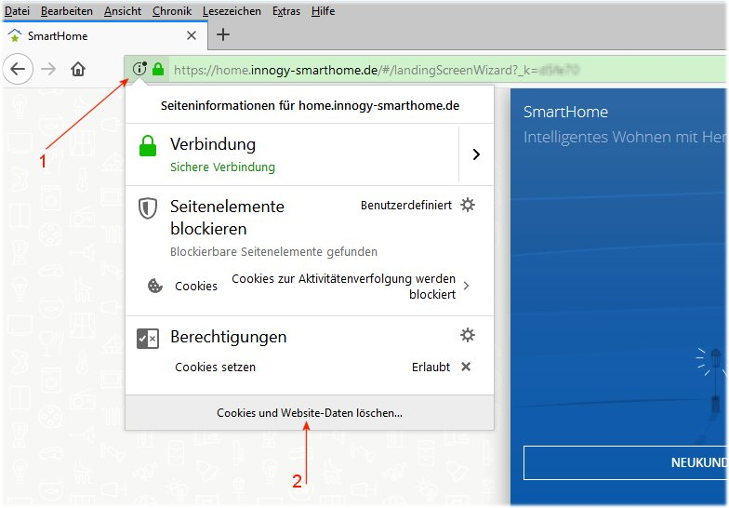Click the green padlock in the URL bar
Screen dimensions: 729x508
click(x=158, y=69)
